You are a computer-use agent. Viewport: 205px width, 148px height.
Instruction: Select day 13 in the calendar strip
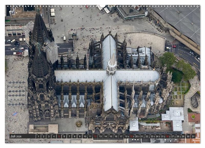coord(100,136)
